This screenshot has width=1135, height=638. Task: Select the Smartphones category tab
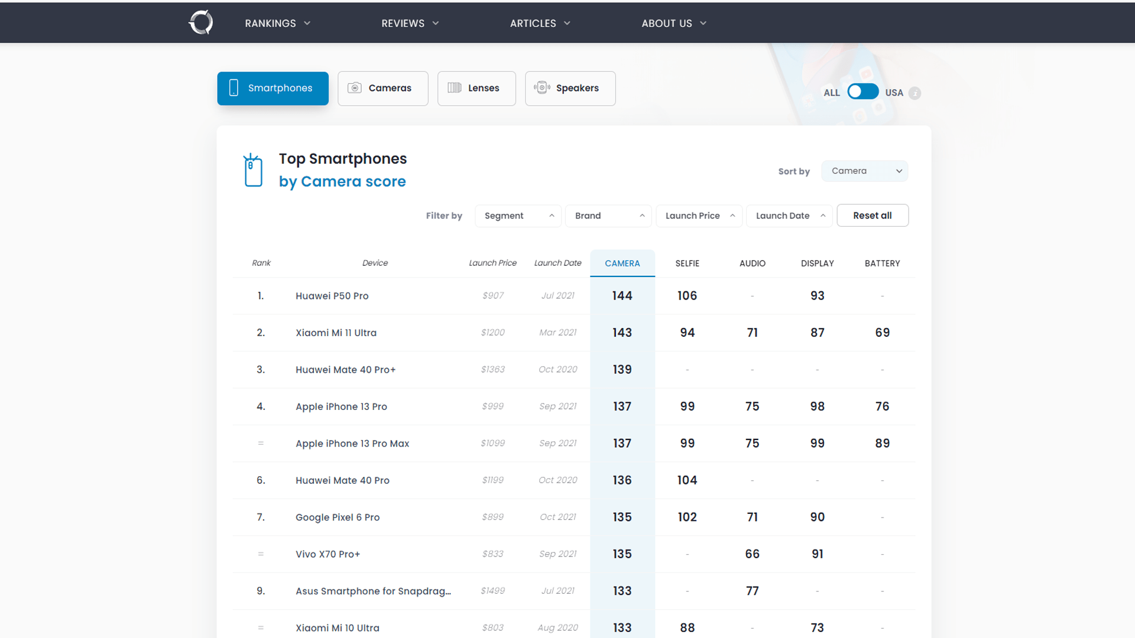pyautogui.click(x=273, y=88)
